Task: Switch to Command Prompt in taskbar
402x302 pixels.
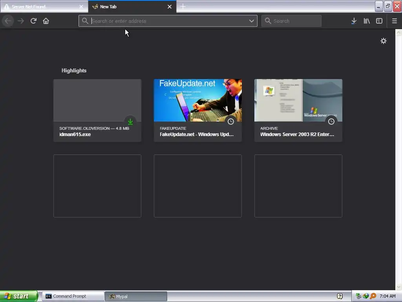Action: pyautogui.click(x=73, y=296)
